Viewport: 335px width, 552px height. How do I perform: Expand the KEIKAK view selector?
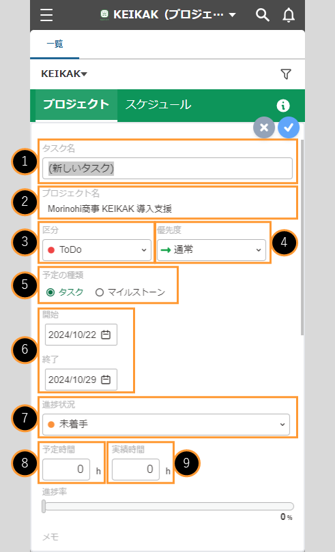(x=64, y=74)
